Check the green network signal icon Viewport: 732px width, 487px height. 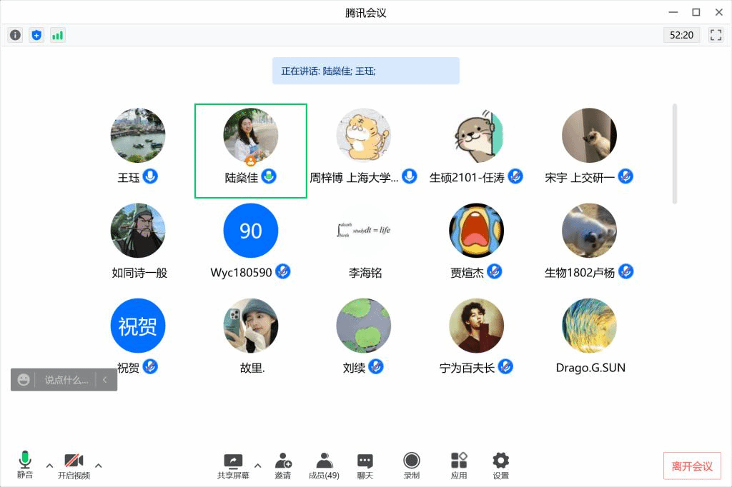point(58,35)
